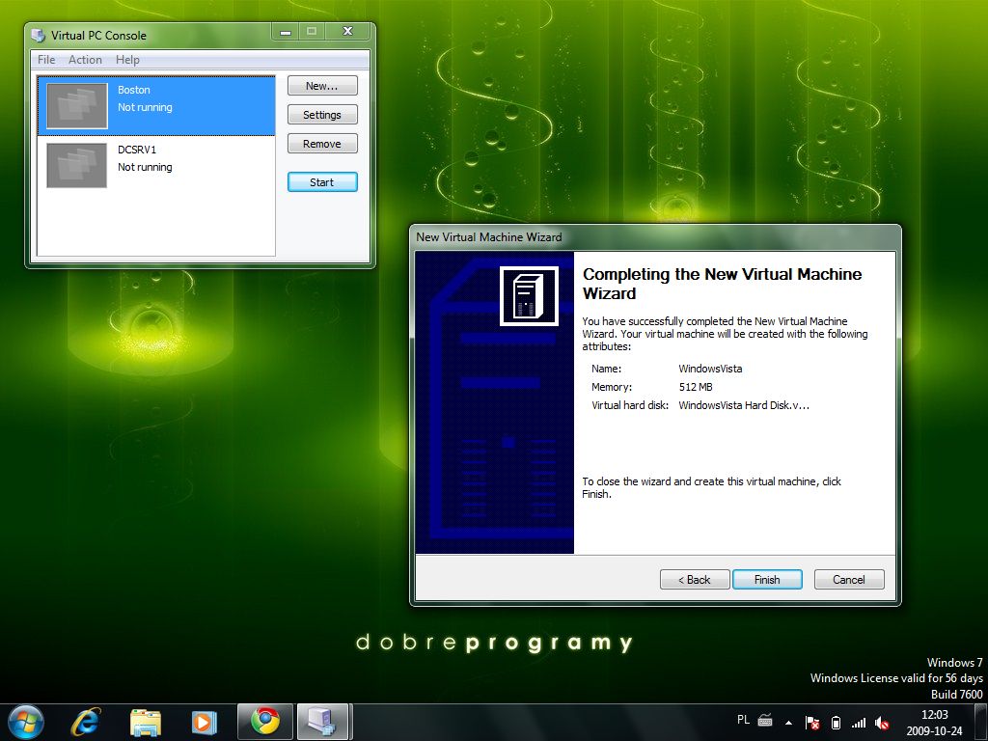
Task: Switch to Virtual PC in the taskbar
Action: click(323, 722)
